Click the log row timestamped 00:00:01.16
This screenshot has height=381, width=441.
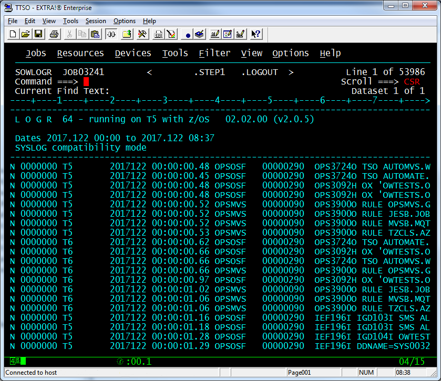tap(220, 318)
